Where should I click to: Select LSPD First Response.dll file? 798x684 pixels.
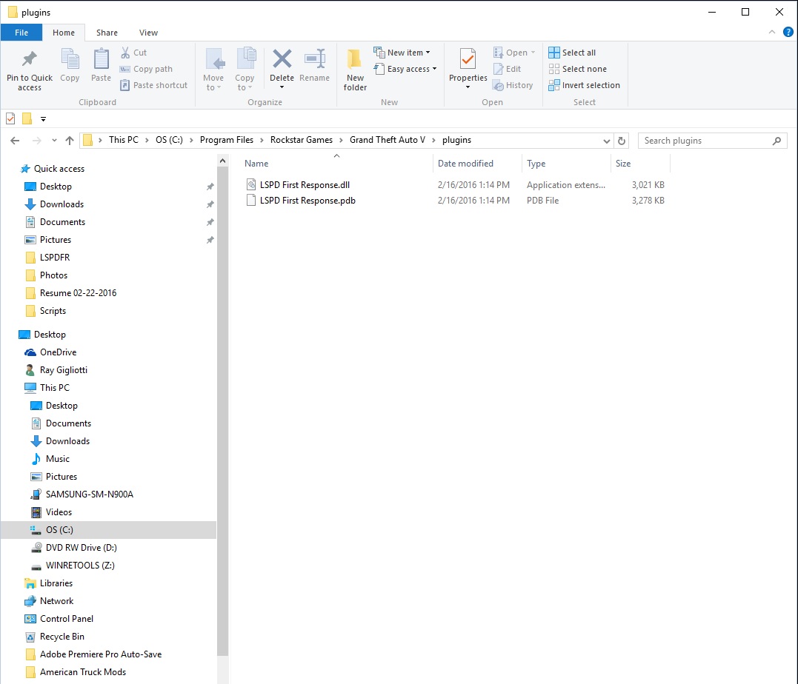point(305,185)
